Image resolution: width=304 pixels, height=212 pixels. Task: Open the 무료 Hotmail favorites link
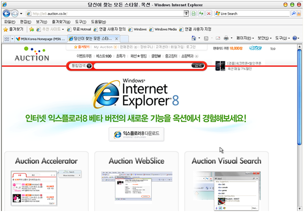tap(79, 29)
